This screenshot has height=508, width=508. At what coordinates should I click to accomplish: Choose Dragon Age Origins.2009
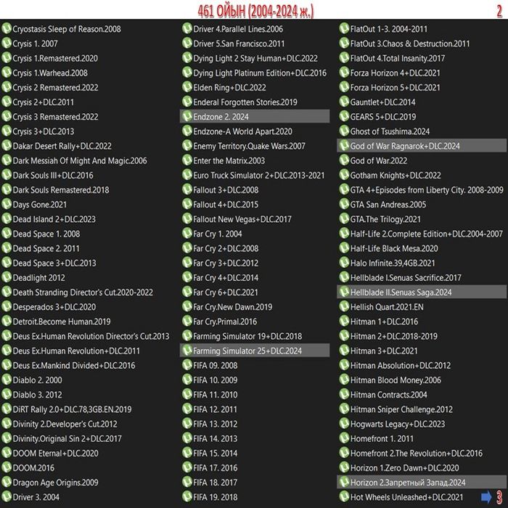pyautogui.click(x=55, y=483)
